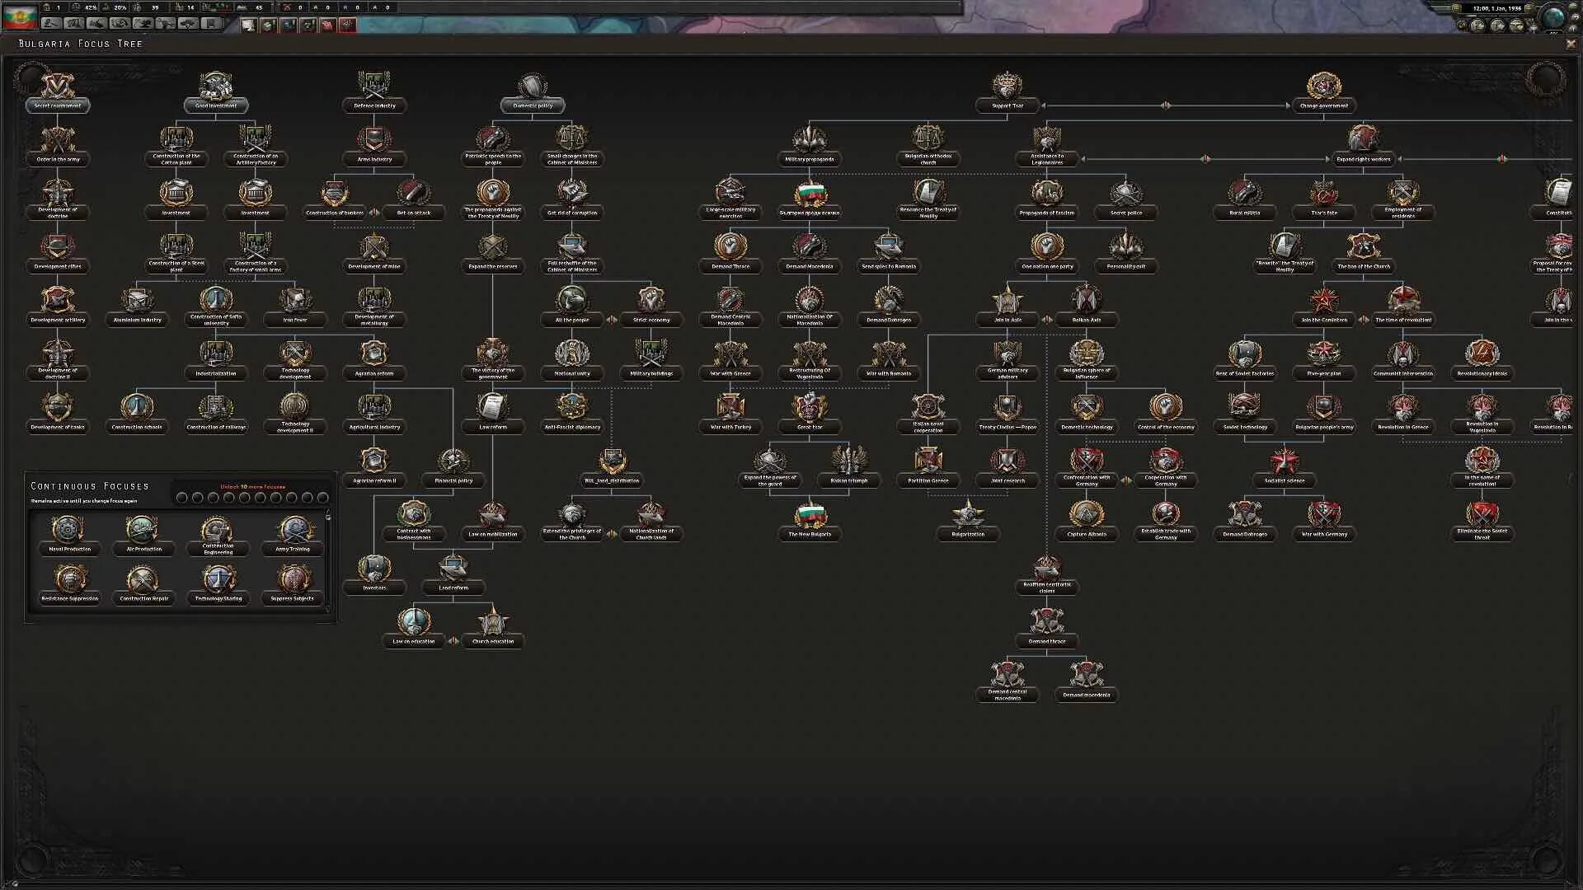Screen dimensions: 1583x890
Task: Select the Good Investment focus icon
Action: click(216, 85)
